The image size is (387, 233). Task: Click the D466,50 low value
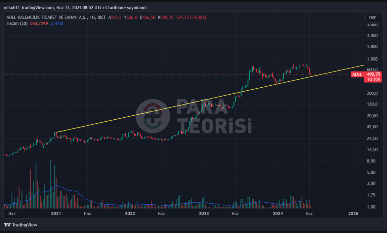pyautogui.click(x=147, y=17)
